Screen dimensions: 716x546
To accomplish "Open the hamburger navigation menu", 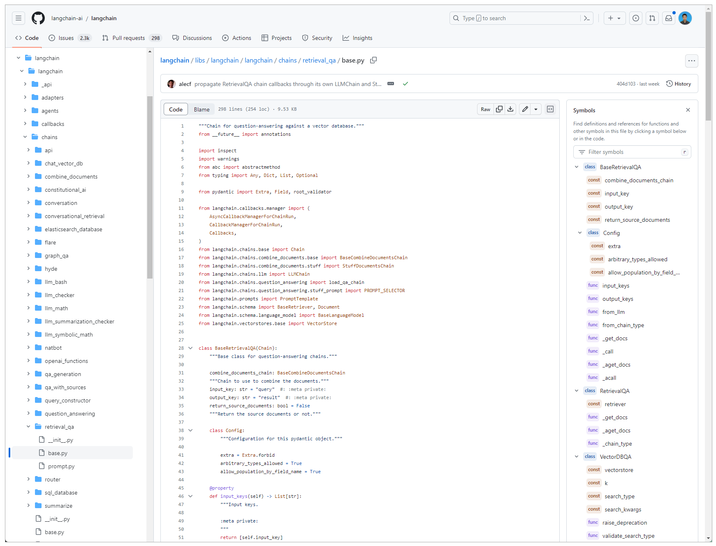I will [x=19, y=18].
